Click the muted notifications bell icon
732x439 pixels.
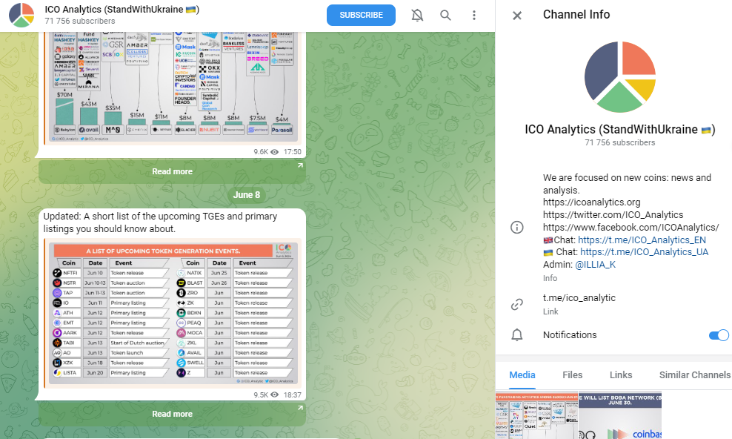pyautogui.click(x=417, y=15)
